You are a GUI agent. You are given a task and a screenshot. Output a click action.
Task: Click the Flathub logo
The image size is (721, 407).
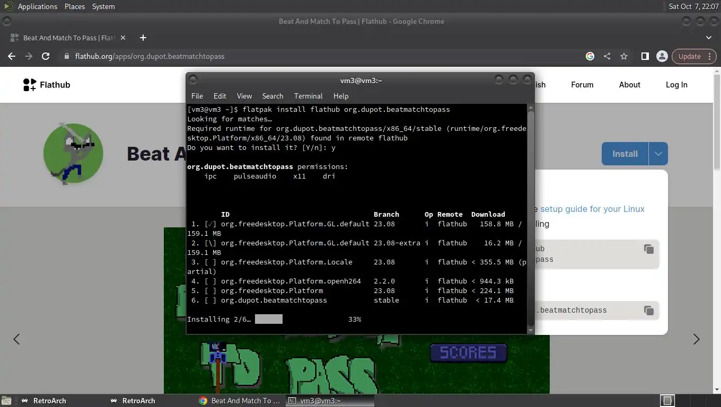(x=47, y=85)
